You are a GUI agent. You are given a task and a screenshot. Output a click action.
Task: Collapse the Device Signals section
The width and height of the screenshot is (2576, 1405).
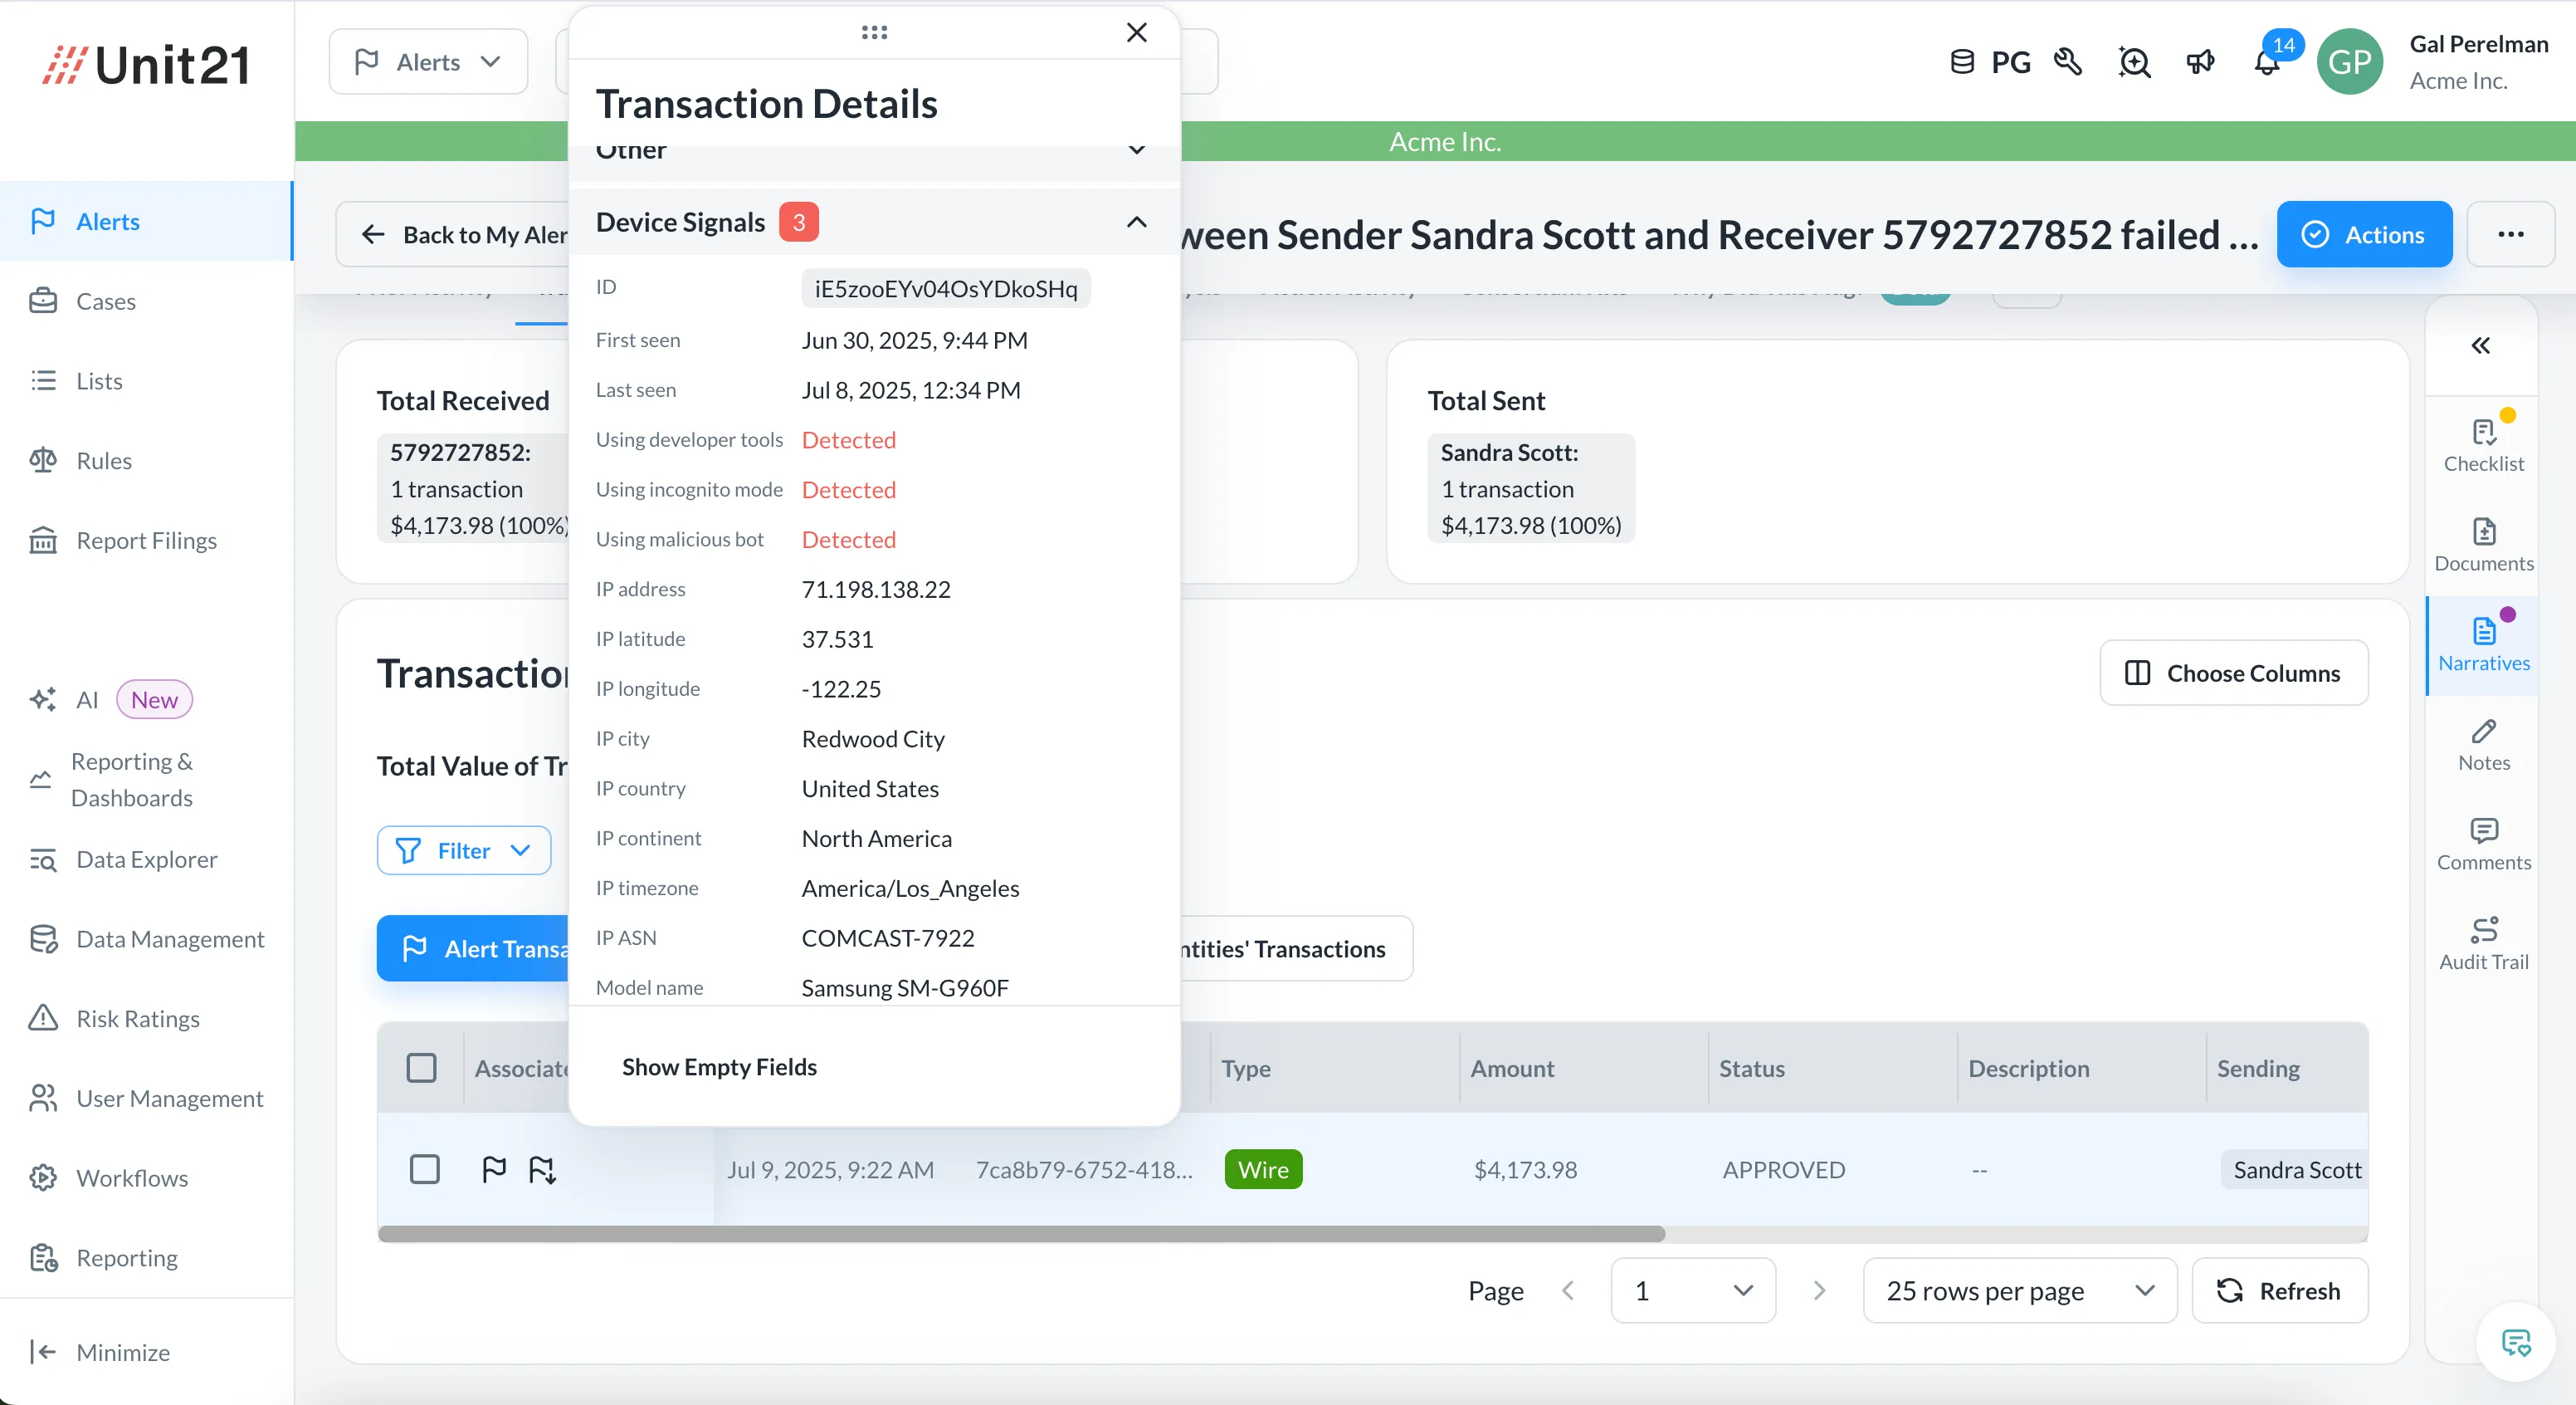[1136, 223]
